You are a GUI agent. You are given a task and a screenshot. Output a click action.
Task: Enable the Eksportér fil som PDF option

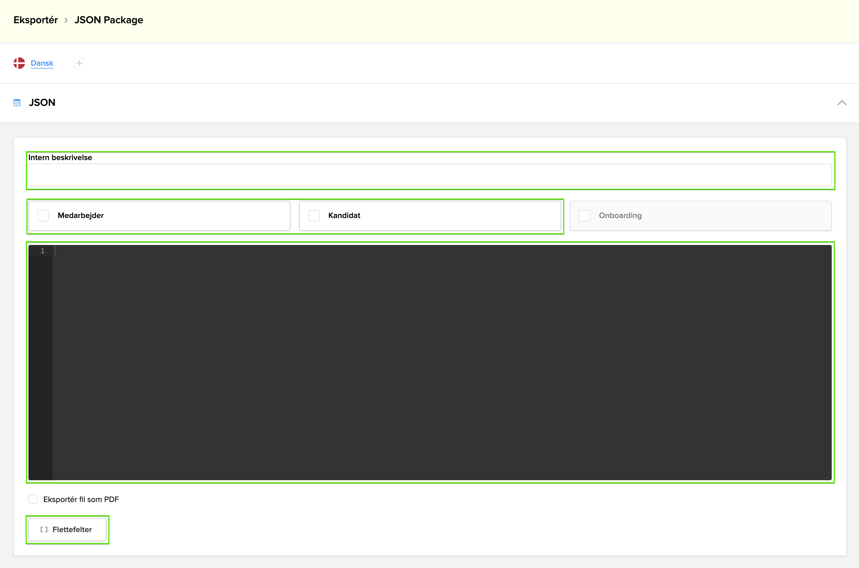[33, 499]
